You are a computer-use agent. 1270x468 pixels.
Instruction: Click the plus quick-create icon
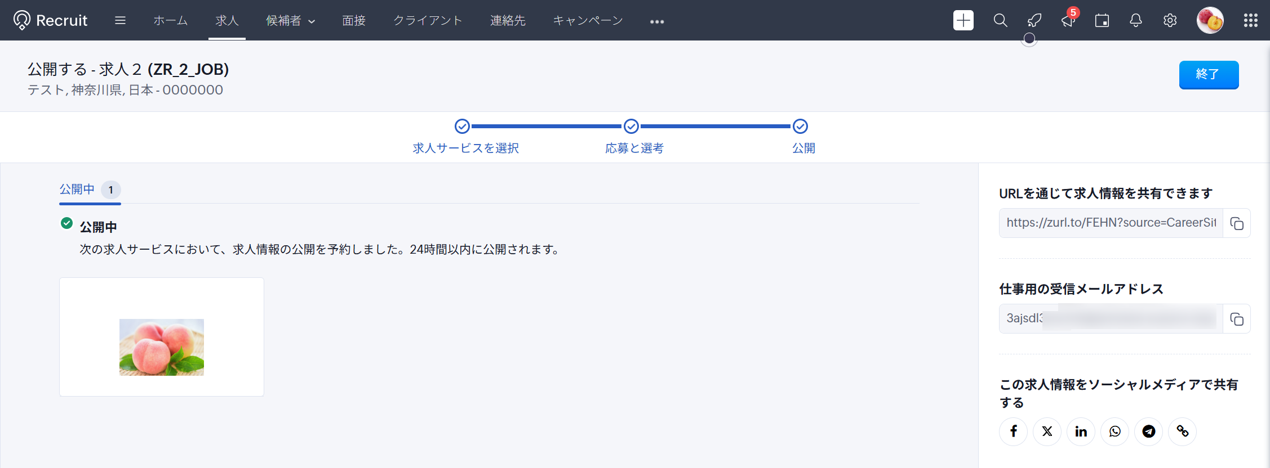tap(963, 21)
